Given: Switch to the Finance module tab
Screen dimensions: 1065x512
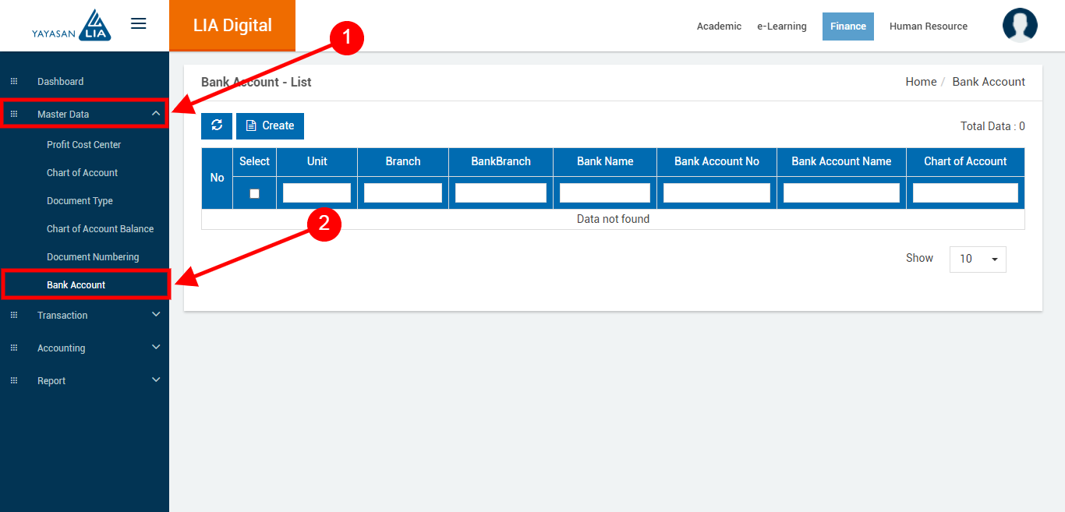Looking at the screenshot, I should coord(847,26).
